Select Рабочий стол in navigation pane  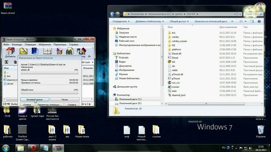click(x=127, y=41)
